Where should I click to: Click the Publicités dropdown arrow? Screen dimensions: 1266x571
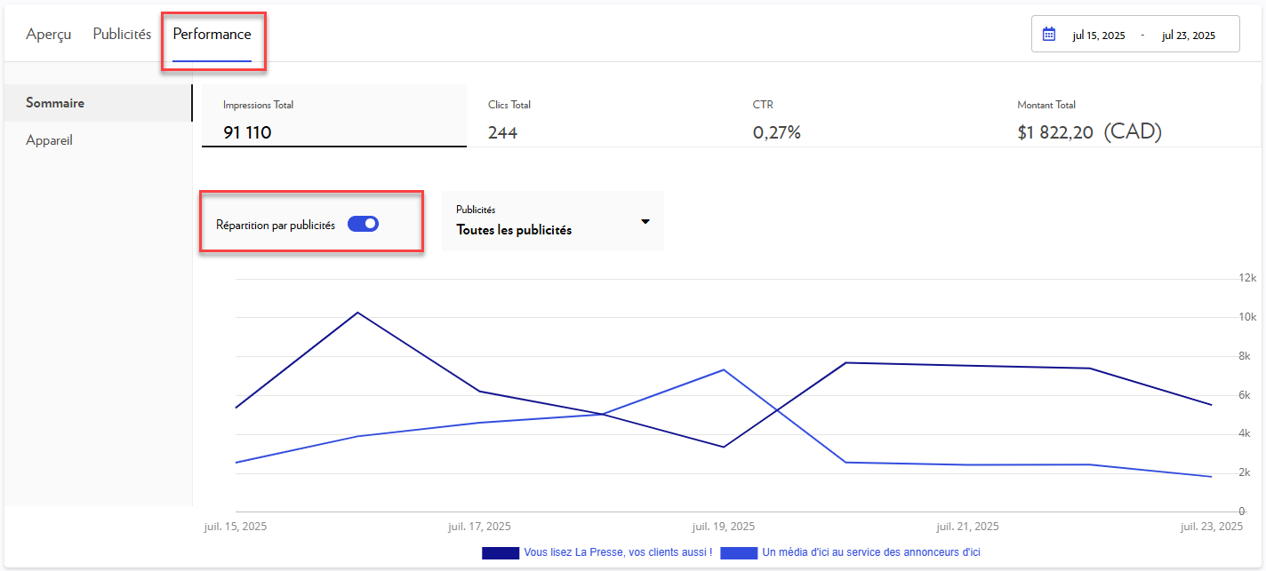point(645,221)
